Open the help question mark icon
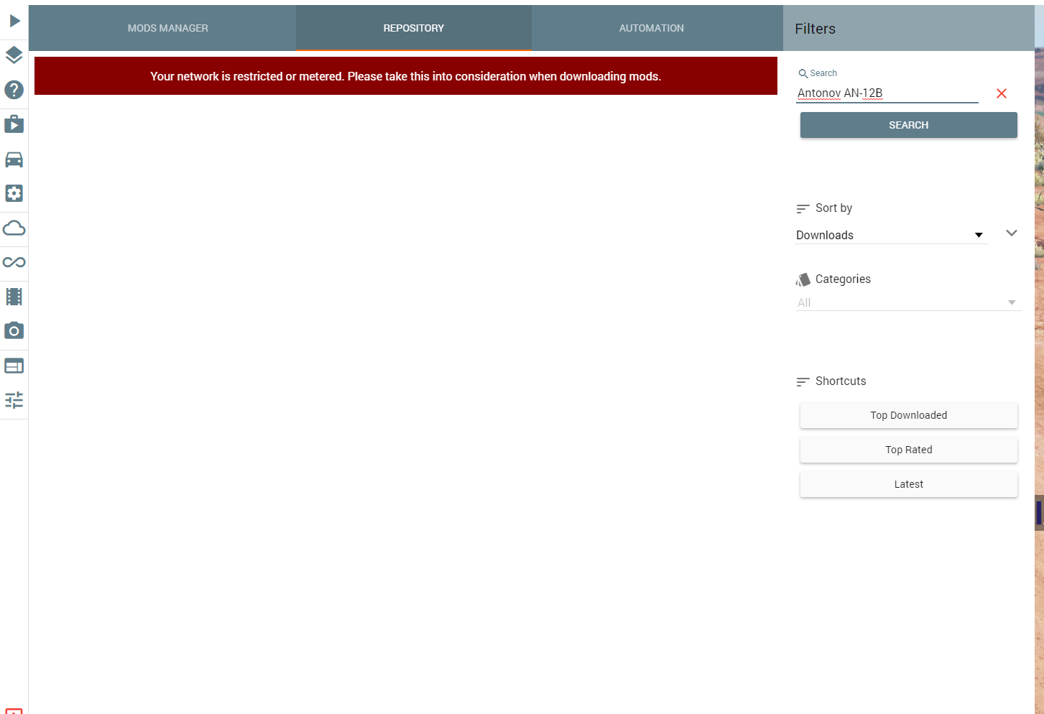This screenshot has width=1044, height=714. 14,90
